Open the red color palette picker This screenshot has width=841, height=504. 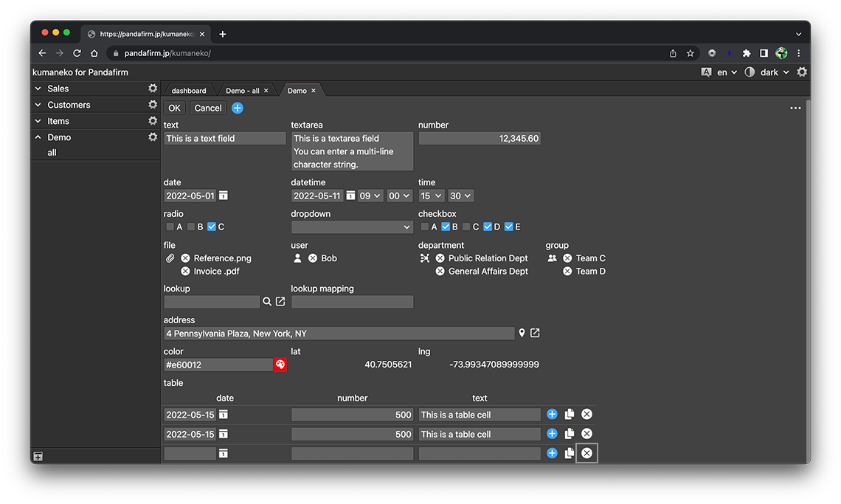[280, 365]
